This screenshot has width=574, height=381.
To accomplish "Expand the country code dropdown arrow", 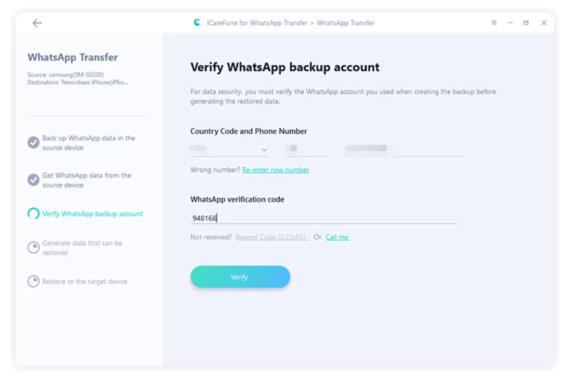I will pos(264,150).
